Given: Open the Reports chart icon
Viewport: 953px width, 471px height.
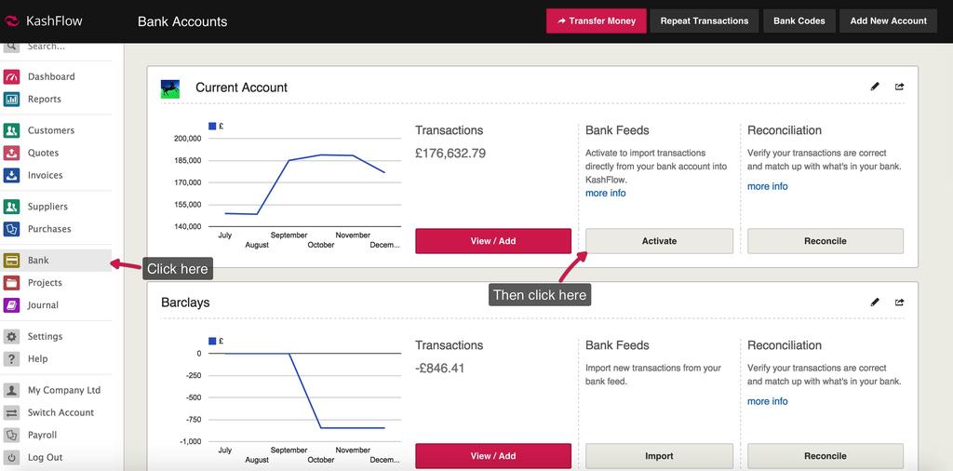Looking at the screenshot, I should (12, 99).
